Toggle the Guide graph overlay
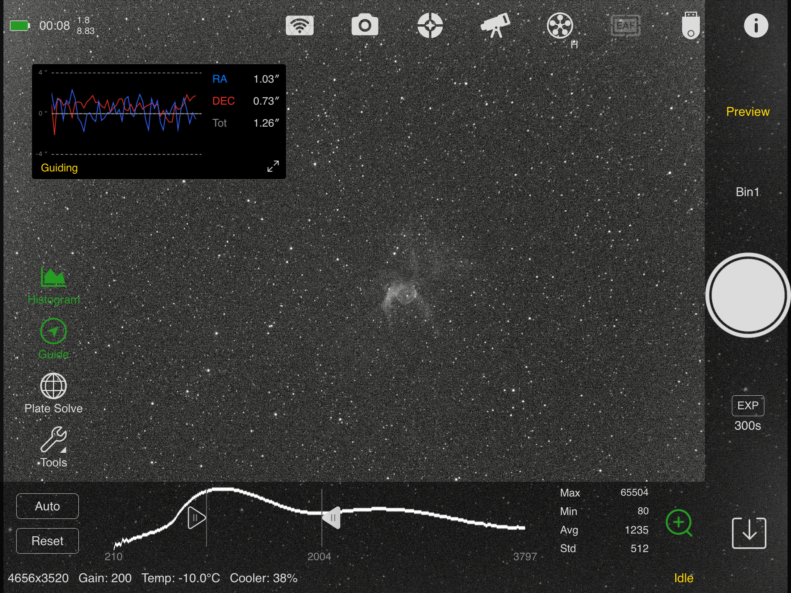This screenshot has width=791, height=593. coord(53,338)
